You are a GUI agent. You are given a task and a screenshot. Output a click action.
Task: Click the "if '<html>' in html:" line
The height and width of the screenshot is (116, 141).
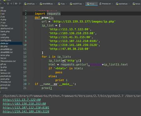(65, 68)
